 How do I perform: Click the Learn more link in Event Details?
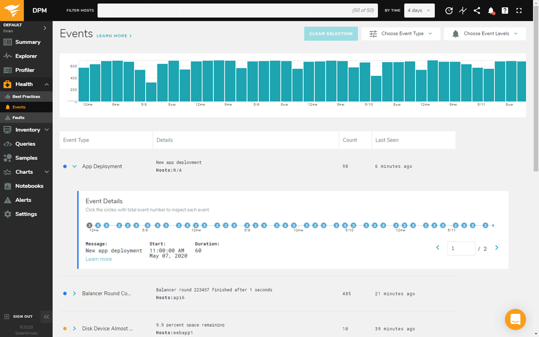coord(98,259)
